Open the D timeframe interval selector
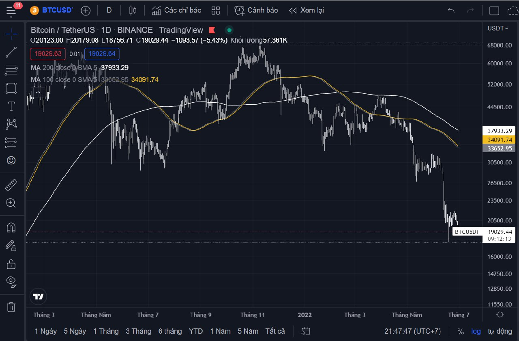Screen dimensions: 519x341 click(x=109, y=10)
